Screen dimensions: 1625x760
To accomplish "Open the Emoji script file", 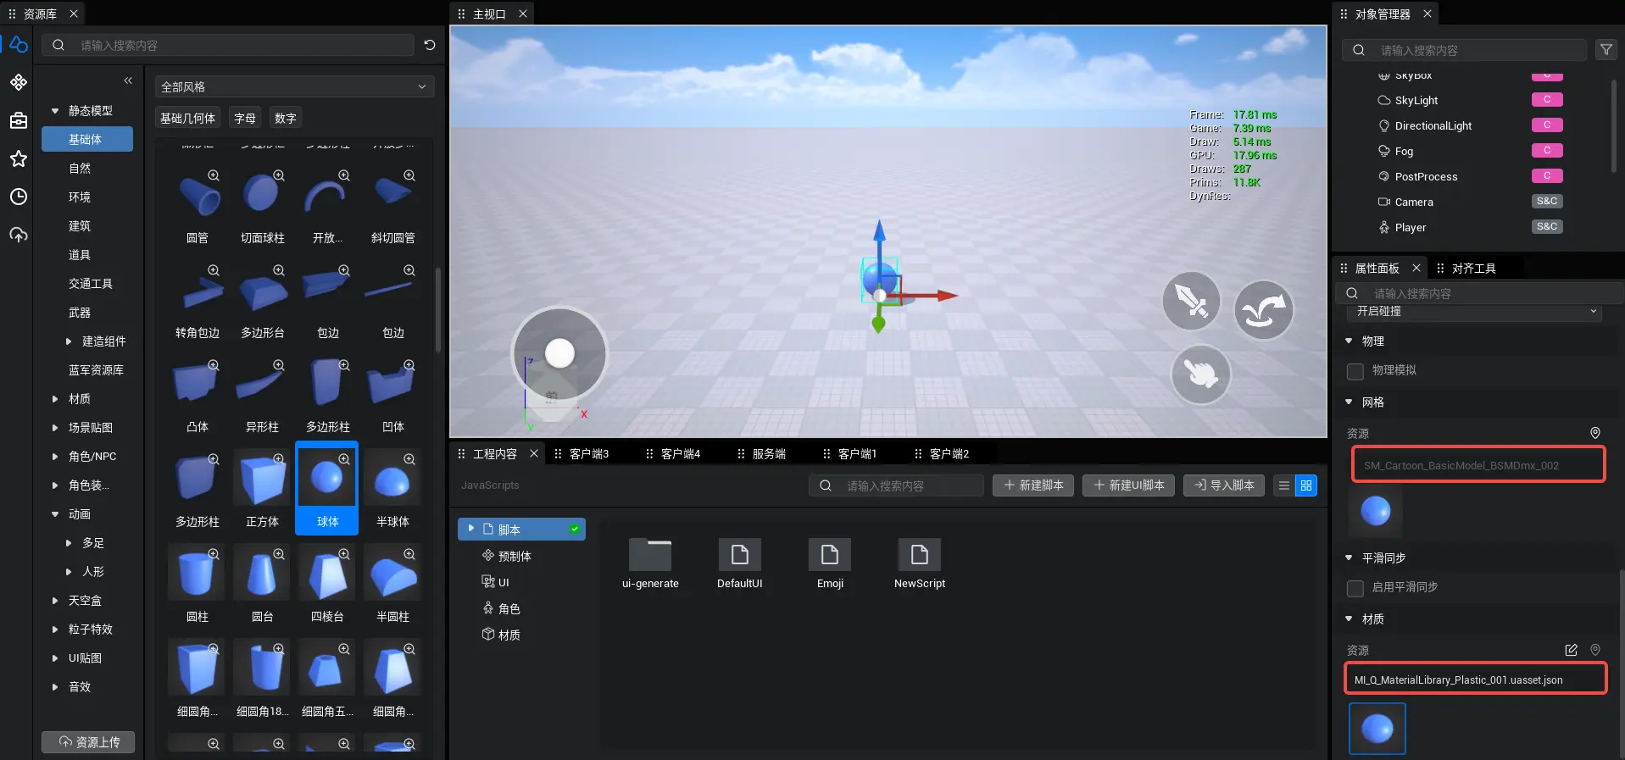I will coord(830,563).
